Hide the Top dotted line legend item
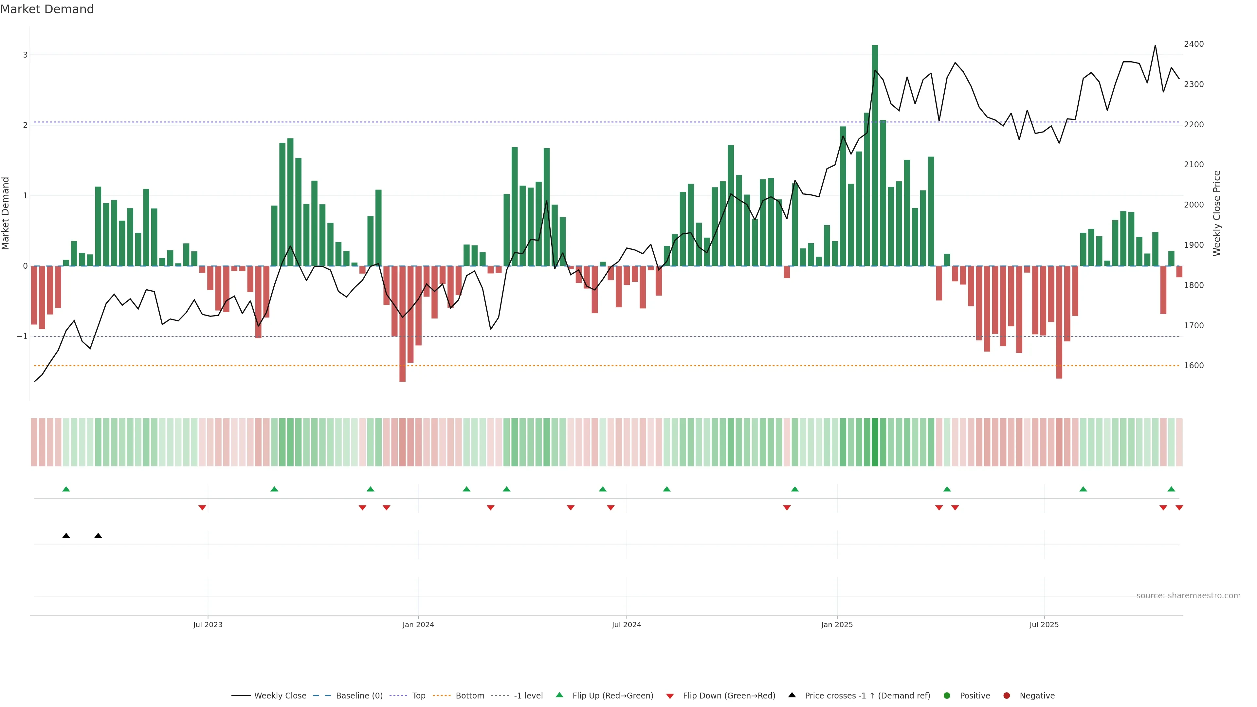The height and width of the screenshot is (707, 1257). (x=418, y=696)
